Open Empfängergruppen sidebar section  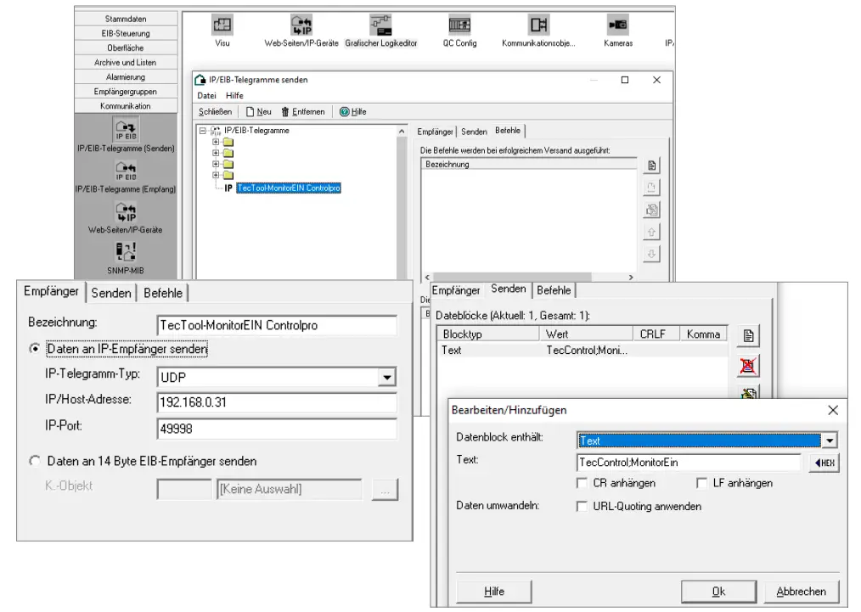126,92
